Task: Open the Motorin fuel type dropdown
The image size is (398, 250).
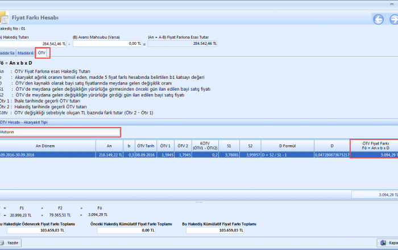Action: [60, 132]
